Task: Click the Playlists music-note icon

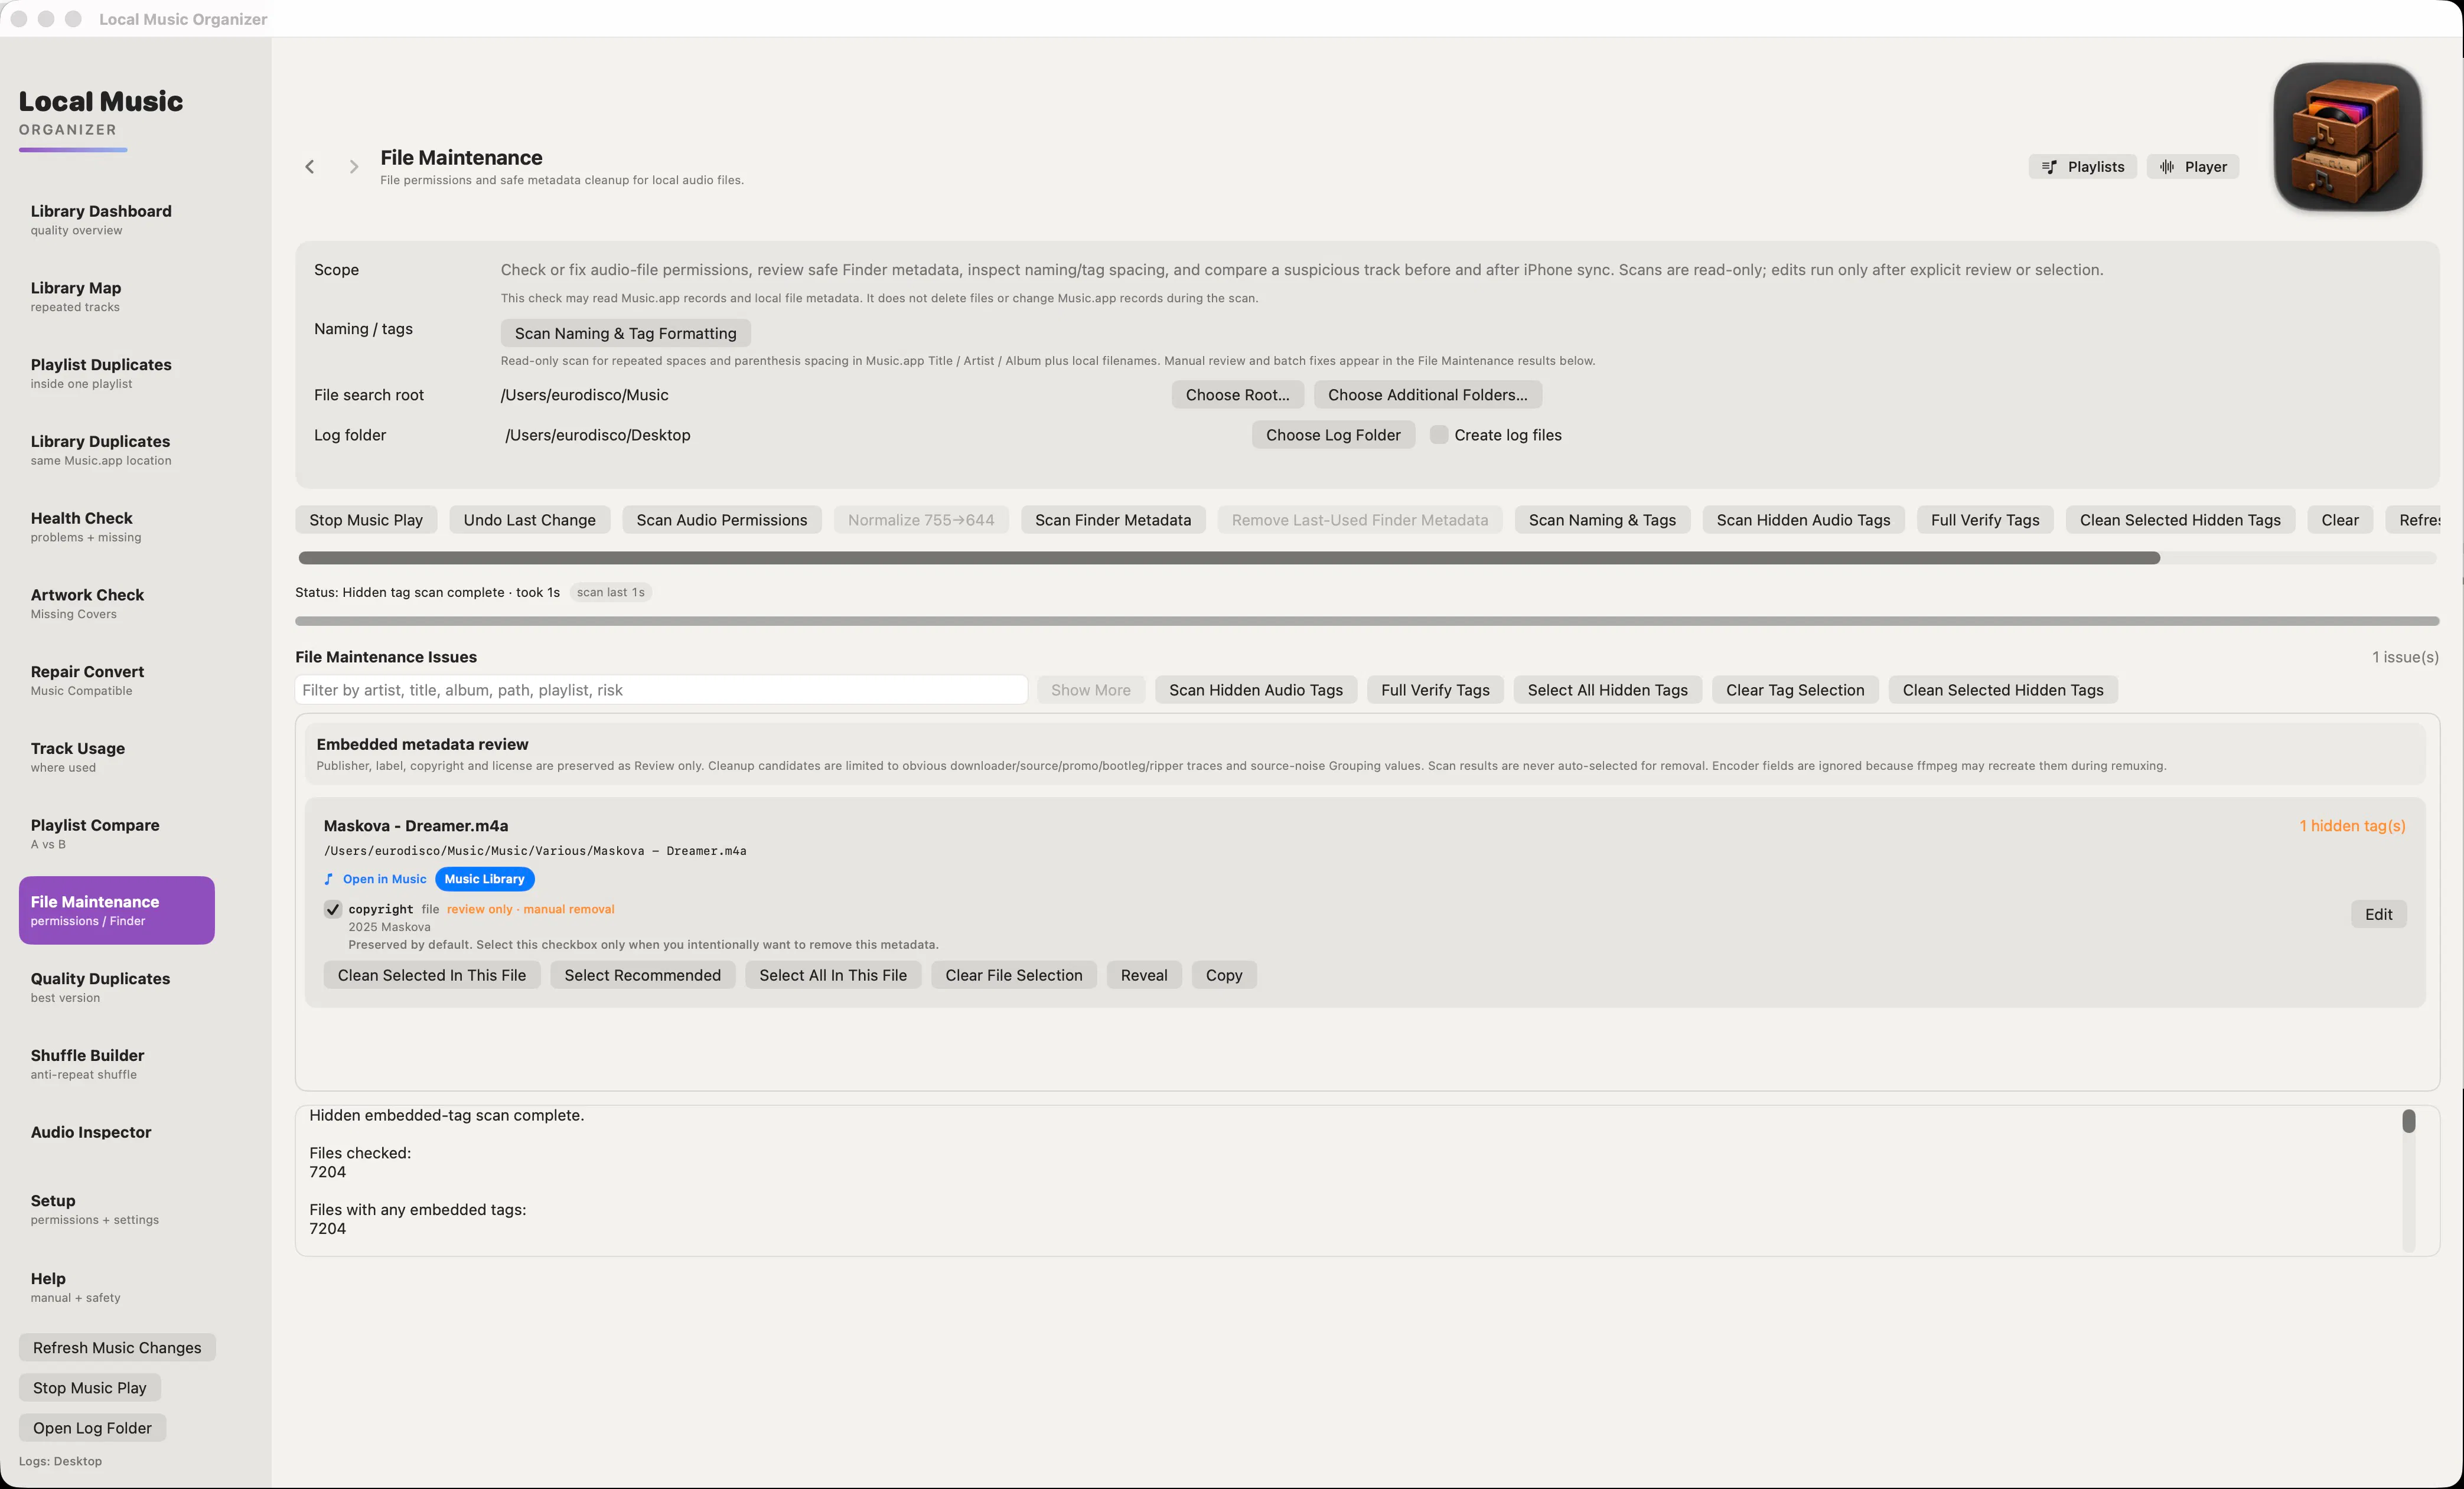Action: click(2049, 167)
